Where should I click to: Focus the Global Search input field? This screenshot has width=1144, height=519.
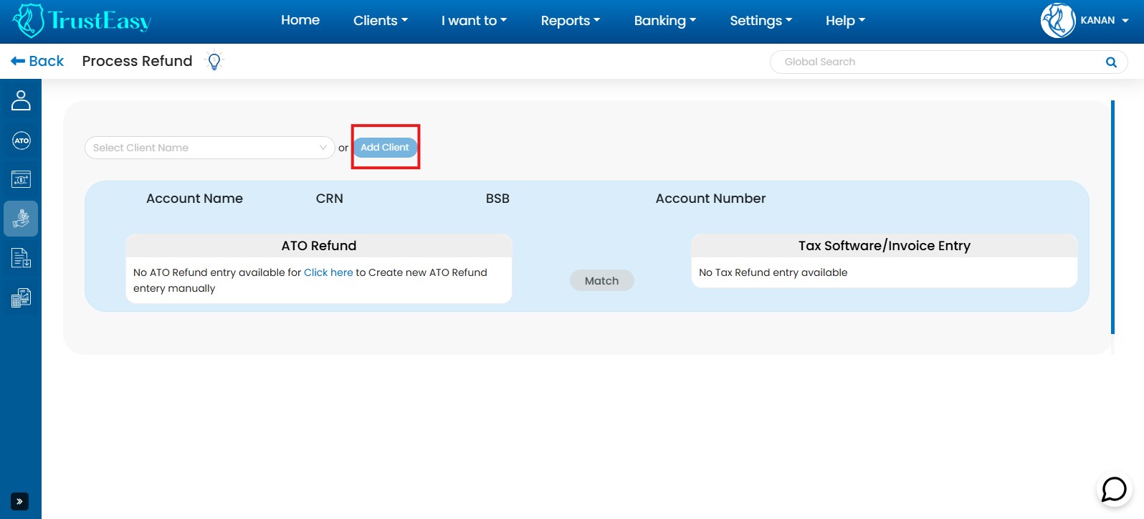pos(939,62)
